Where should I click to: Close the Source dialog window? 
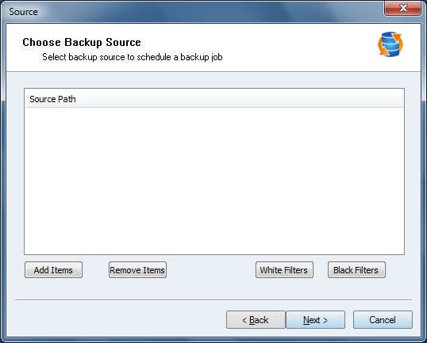coord(402,8)
